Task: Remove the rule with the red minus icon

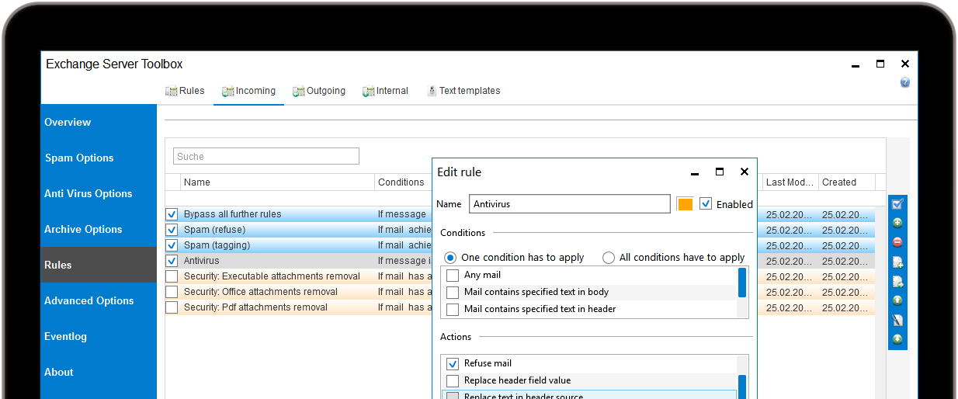Action: (897, 242)
